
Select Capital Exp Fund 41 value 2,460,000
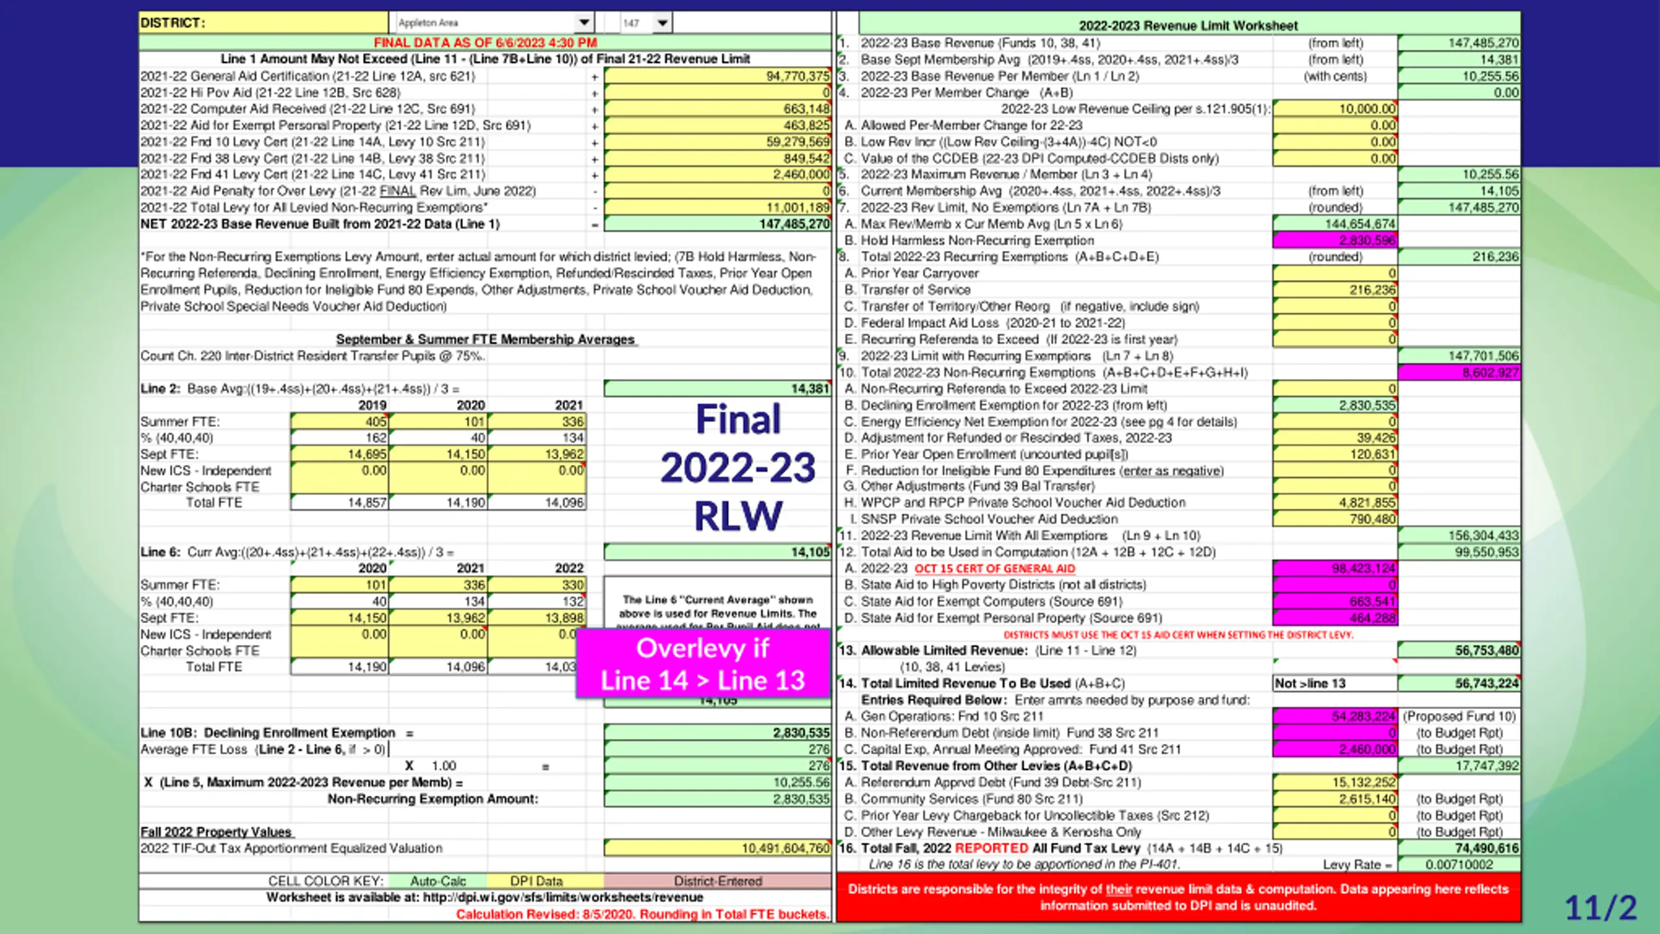[x=1335, y=750]
